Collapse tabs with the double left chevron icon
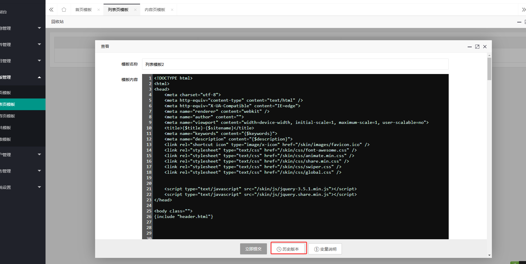526x264 pixels. (51, 10)
